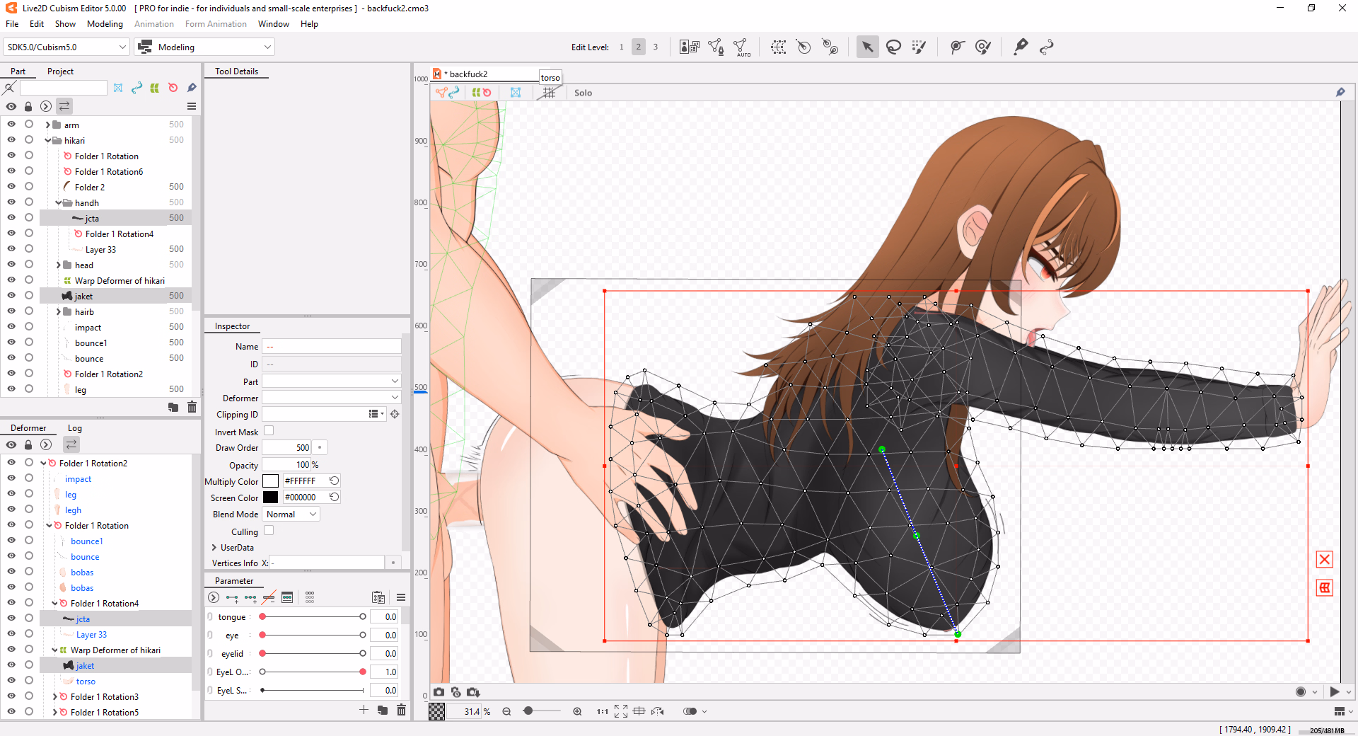Enable the Culling checkbox
Screen dimensions: 1358x736
269,531
